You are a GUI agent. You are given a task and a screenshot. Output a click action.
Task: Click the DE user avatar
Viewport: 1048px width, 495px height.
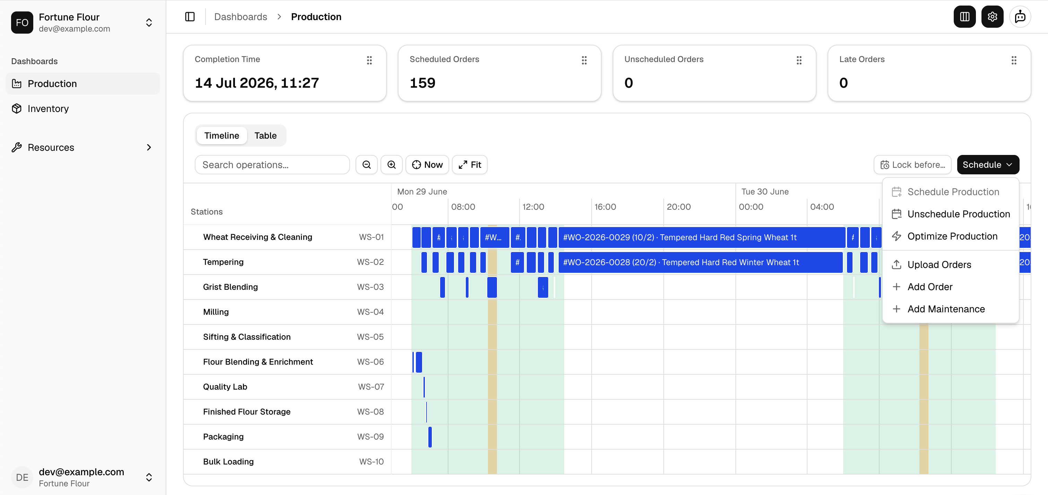click(x=22, y=477)
